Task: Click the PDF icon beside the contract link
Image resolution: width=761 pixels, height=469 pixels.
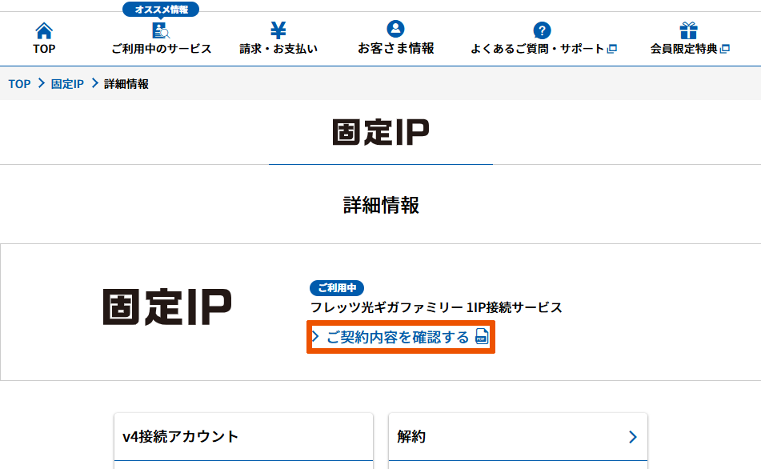Action: click(x=482, y=337)
